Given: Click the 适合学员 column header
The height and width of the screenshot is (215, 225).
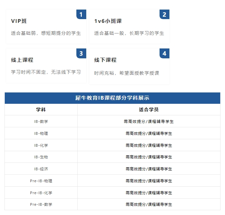Looking at the screenshot, I should tap(149, 110).
